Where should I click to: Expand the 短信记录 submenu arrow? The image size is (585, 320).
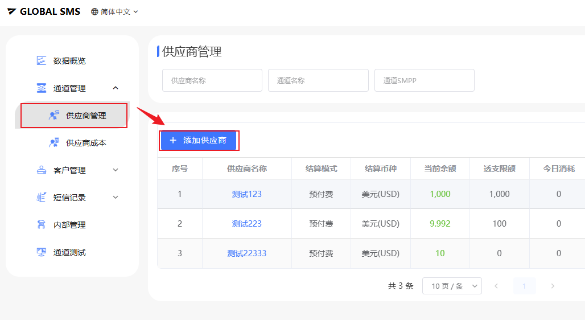pyautogui.click(x=116, y=197)
